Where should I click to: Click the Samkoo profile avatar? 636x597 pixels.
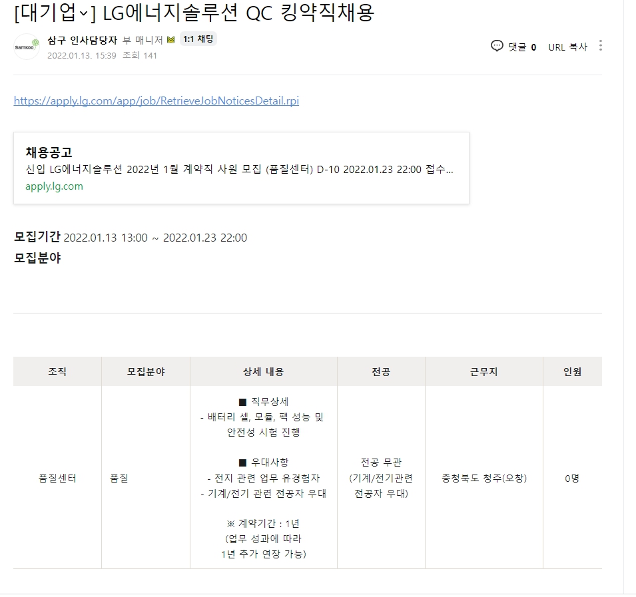pos(27,47)
